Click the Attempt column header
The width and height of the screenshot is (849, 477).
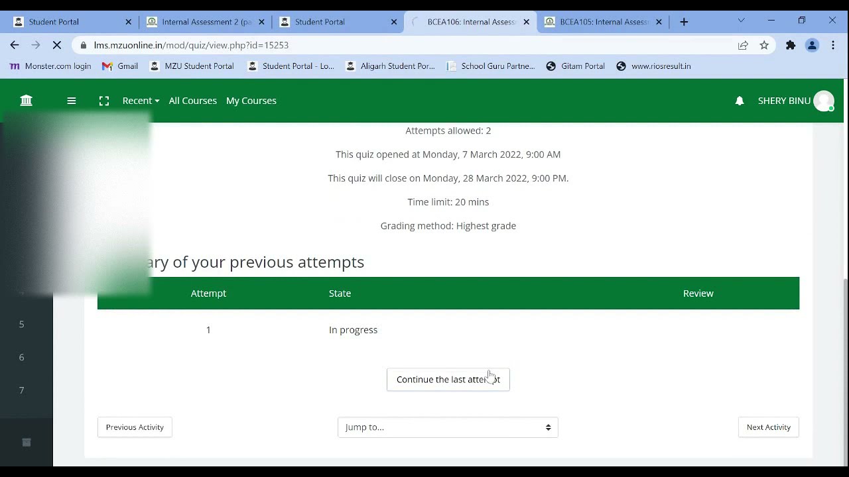tap(208, 293)
